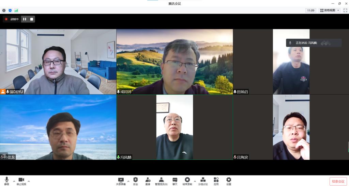
Task: Click the red End Meeting button
Action: click(x=338, y=181)
